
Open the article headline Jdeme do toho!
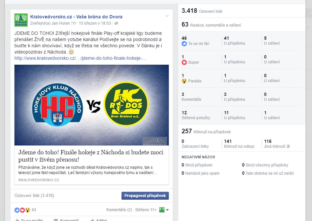pos(91,156)
